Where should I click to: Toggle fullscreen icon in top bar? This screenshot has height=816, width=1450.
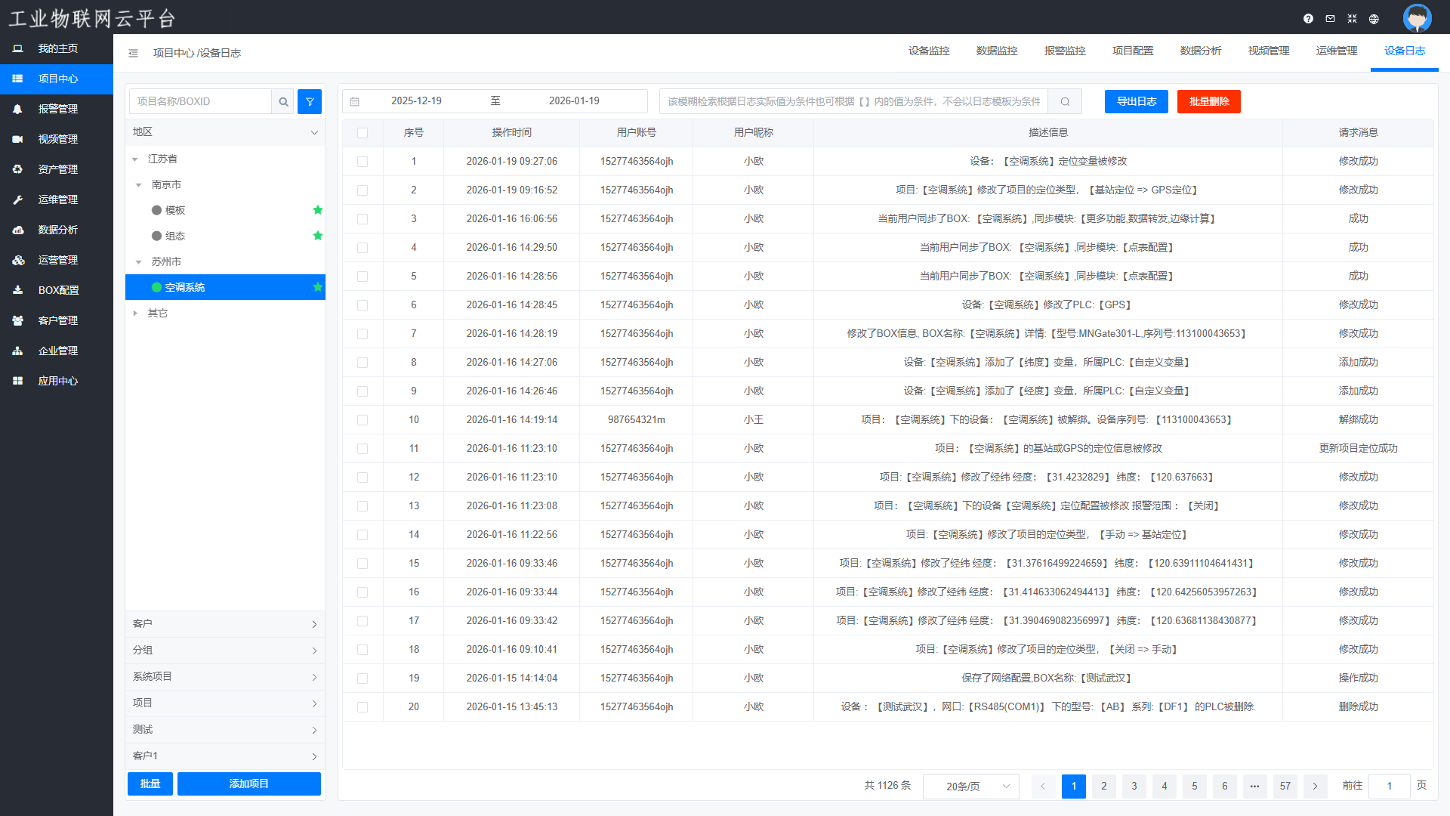[1352, 19]
